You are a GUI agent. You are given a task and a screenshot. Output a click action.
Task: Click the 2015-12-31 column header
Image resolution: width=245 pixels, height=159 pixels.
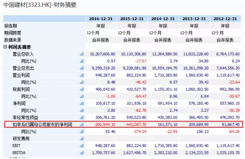tap(132, 19)
